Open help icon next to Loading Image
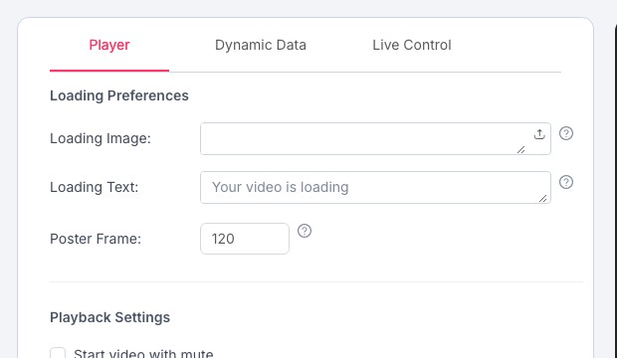The image size is (617, 358). click(x=566, y=133)
